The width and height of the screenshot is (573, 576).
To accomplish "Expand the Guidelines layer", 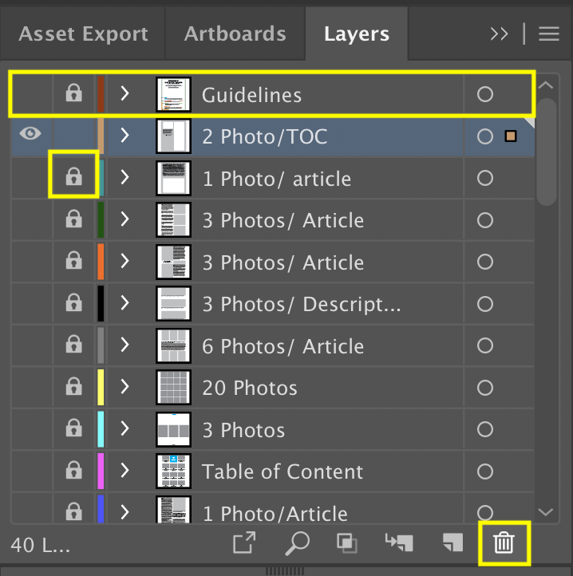I will pos(124,94).
